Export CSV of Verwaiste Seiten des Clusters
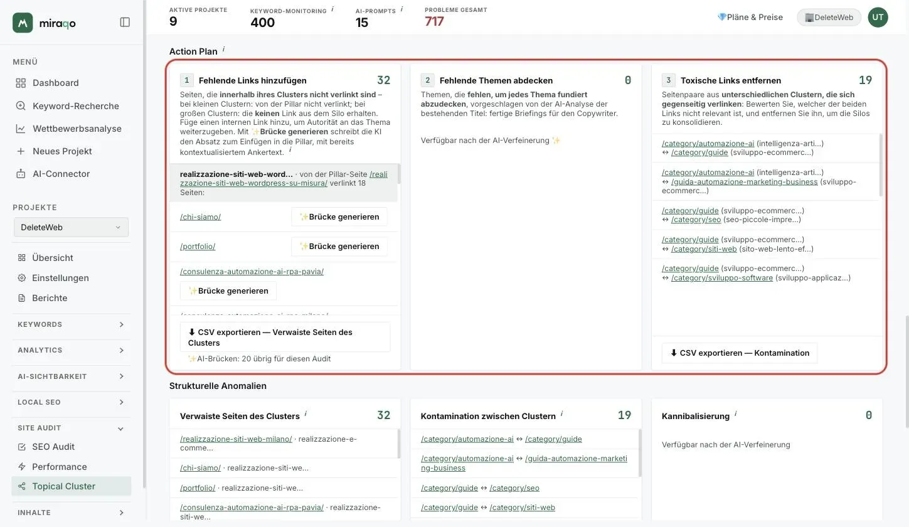This screenshot has width=909, height=527. click(285, 338)
